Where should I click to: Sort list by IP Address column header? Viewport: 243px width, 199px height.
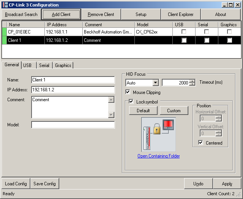[63, 25]
